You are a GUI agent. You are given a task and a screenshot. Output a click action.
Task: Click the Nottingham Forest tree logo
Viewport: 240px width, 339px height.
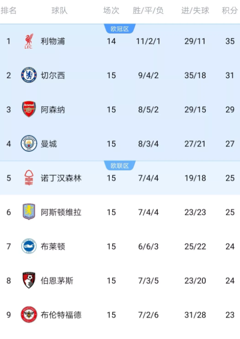29,178
